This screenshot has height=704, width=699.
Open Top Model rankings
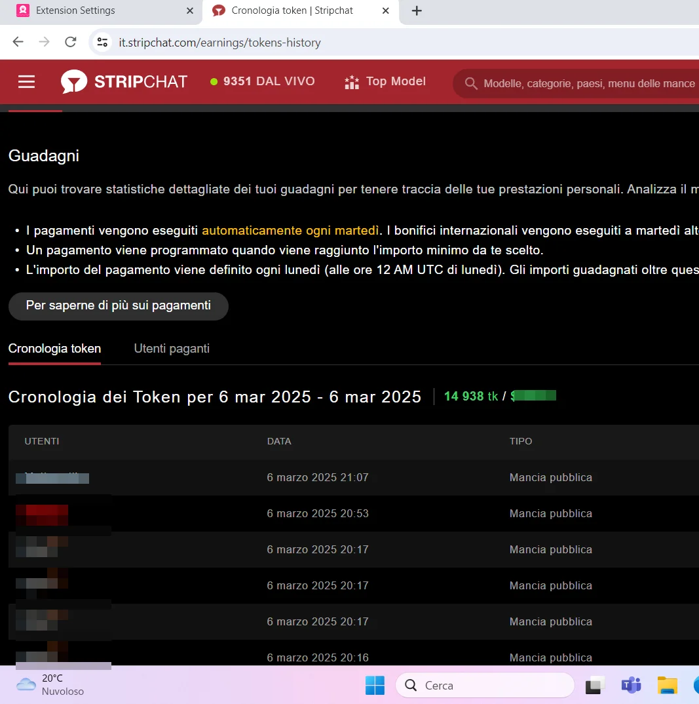(x=385, y=82)
